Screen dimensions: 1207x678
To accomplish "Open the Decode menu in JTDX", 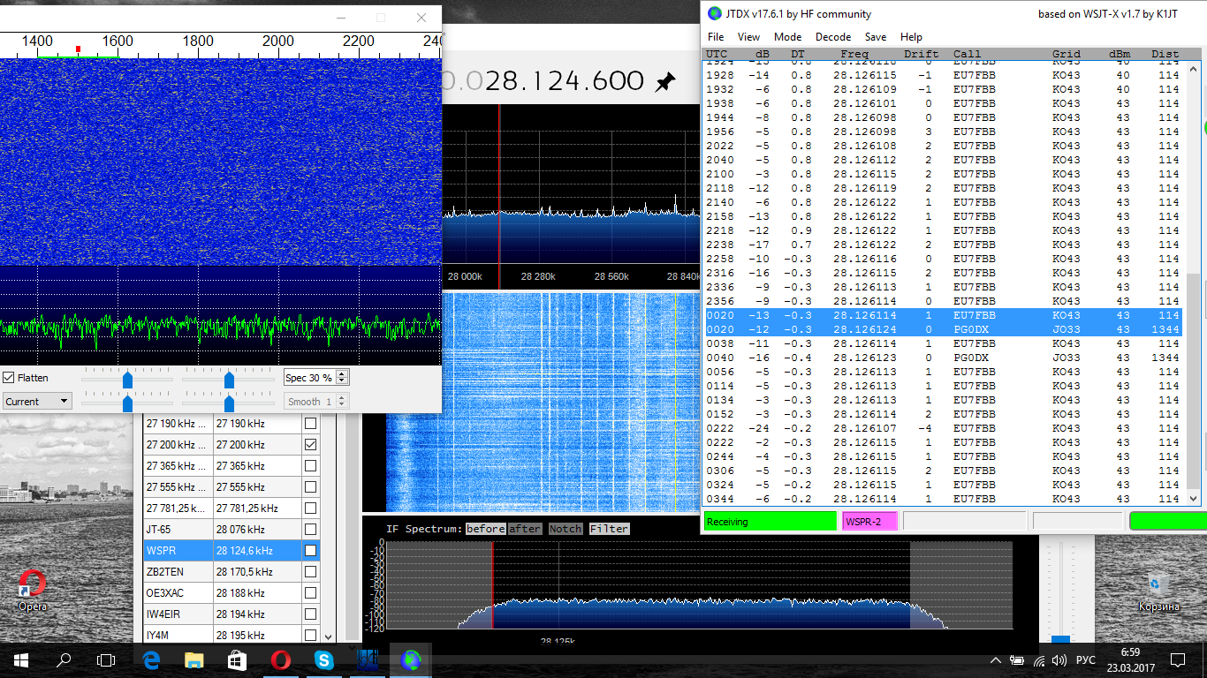I will coord(832,37).
